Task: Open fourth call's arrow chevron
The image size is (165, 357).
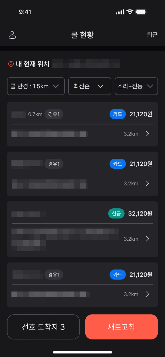Action: click(x=147, y=294)
